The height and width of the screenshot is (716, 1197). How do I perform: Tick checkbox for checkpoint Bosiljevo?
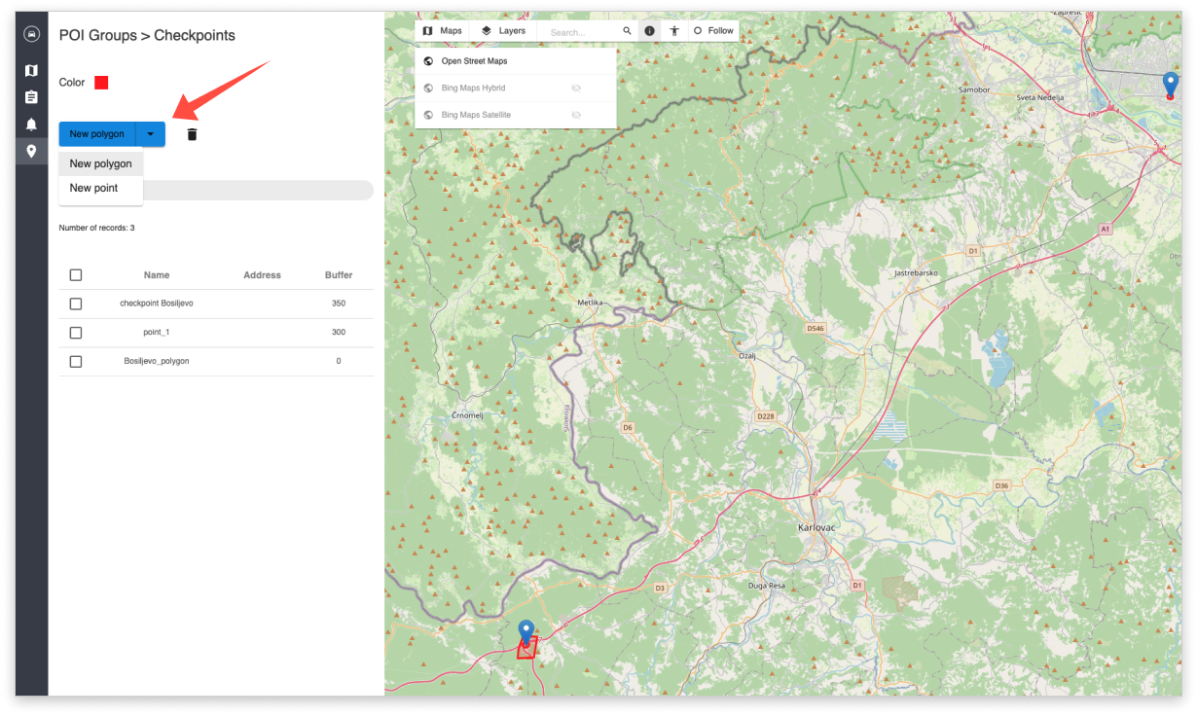click(x=76, y=304)
